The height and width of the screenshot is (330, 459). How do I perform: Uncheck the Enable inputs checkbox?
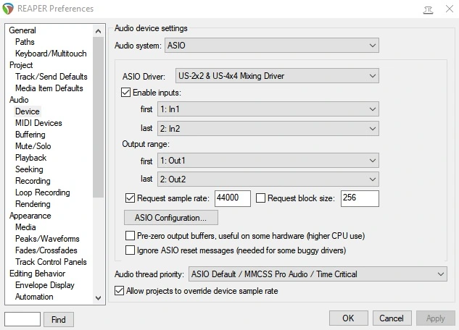tap(126, 93)
